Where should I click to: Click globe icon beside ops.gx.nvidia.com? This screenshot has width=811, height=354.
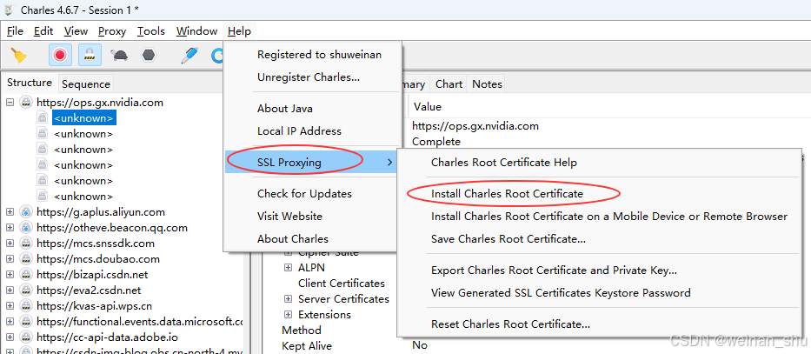[x=26, y=103]
